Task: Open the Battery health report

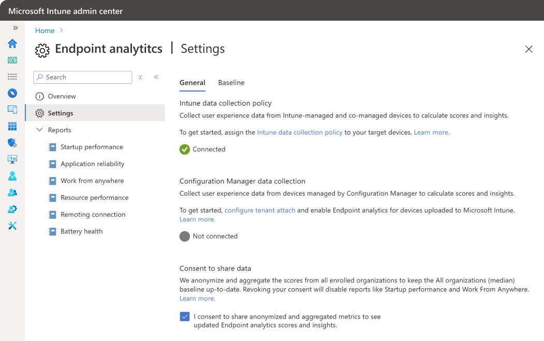Action: [x=81, y=231]
